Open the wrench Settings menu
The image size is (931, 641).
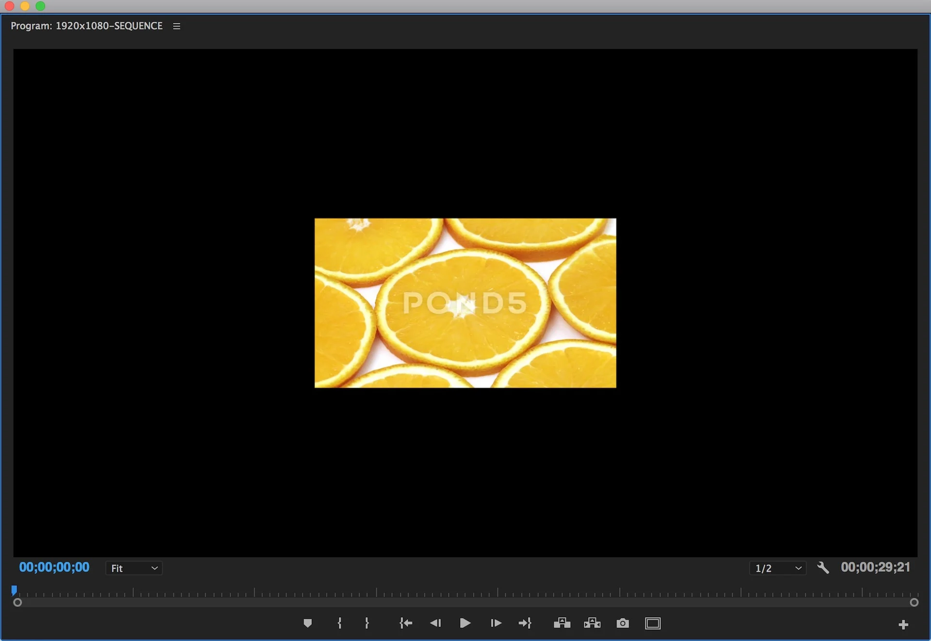[x=823, y=567]
